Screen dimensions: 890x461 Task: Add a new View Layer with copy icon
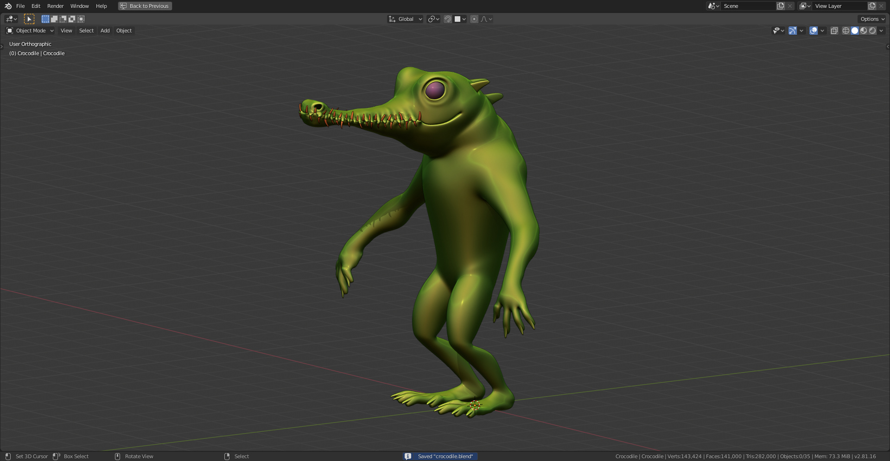[872, 6]
